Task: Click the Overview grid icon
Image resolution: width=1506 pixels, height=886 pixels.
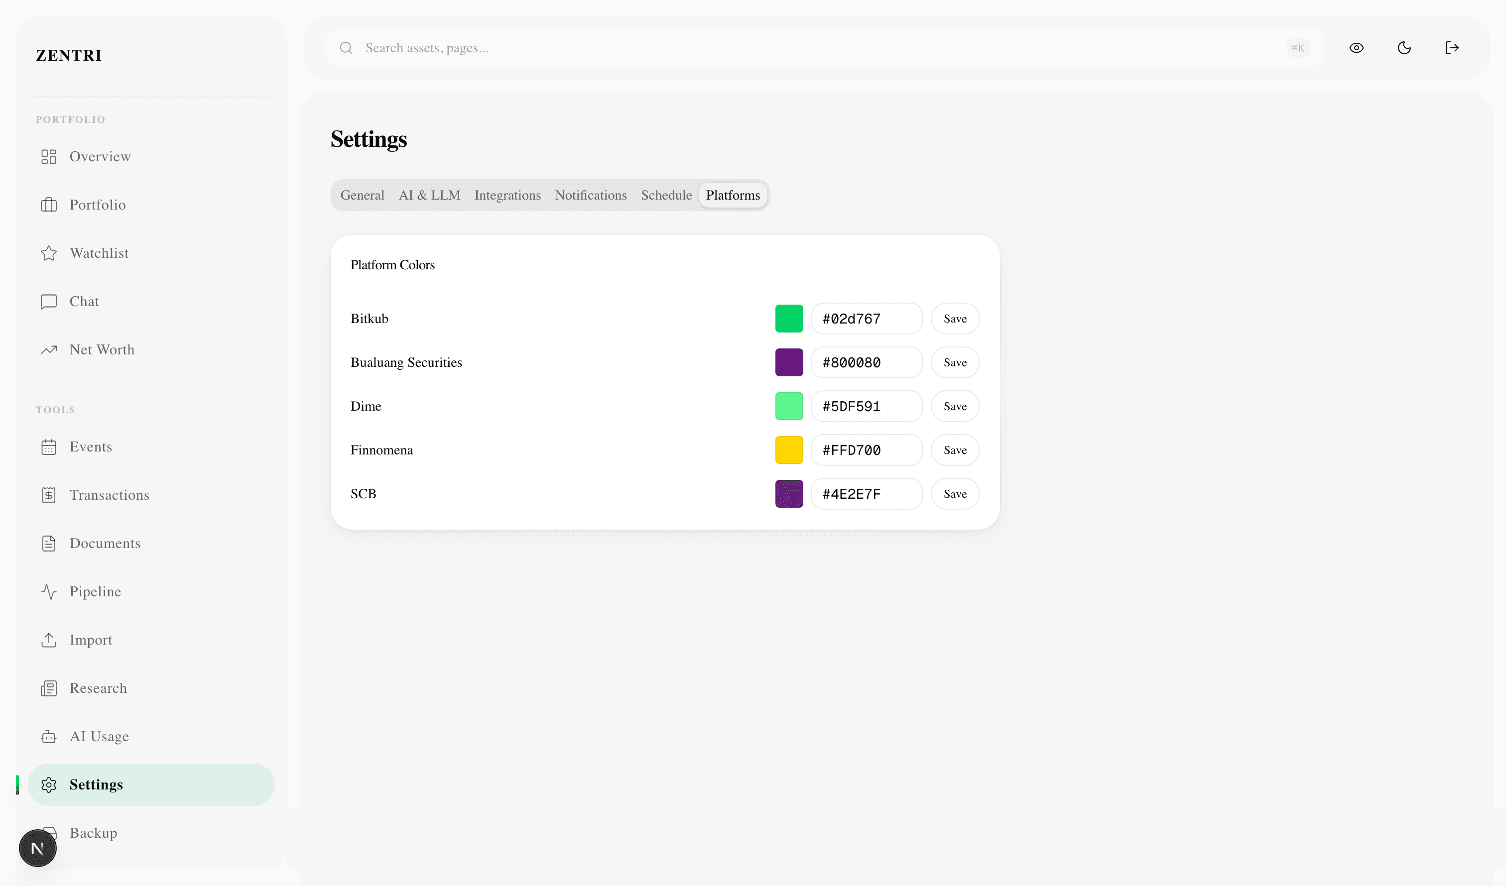Action: 48,156
